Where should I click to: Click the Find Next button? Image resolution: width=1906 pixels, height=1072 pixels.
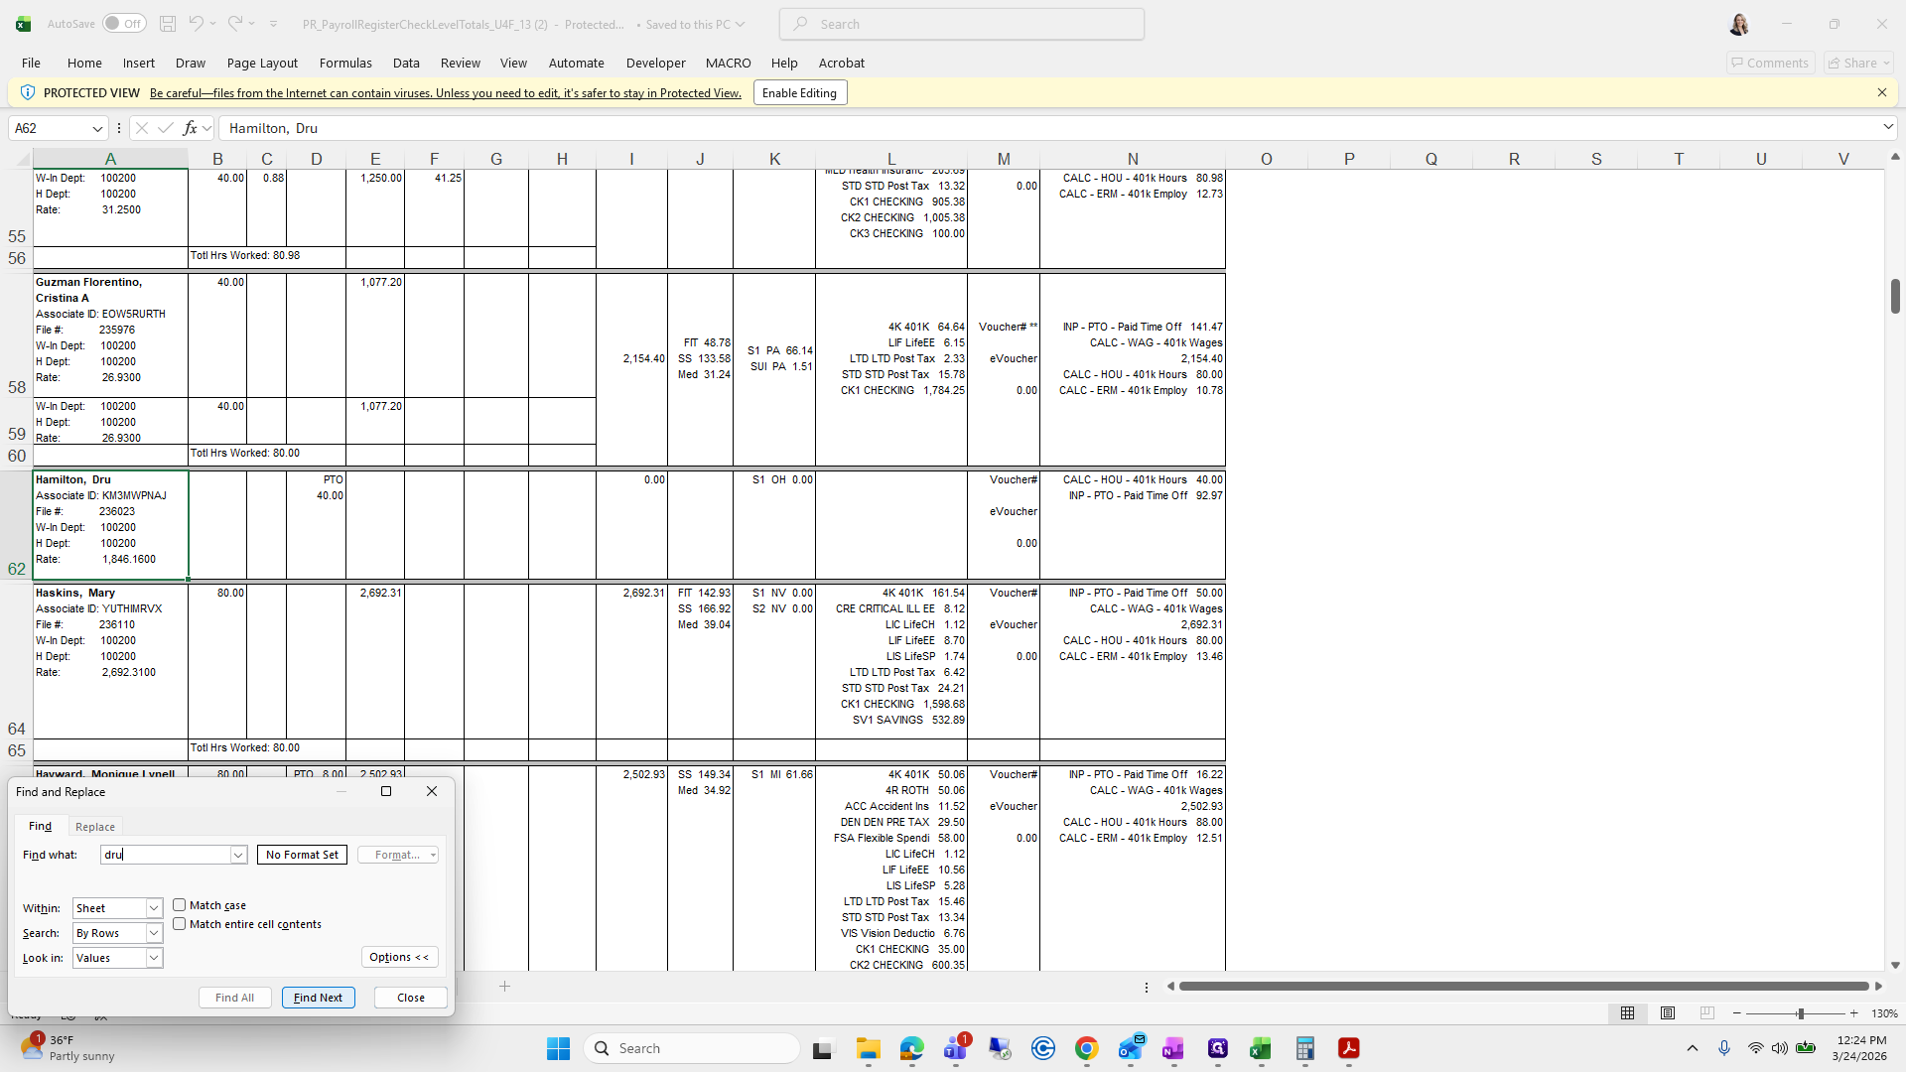coord(318,998)
